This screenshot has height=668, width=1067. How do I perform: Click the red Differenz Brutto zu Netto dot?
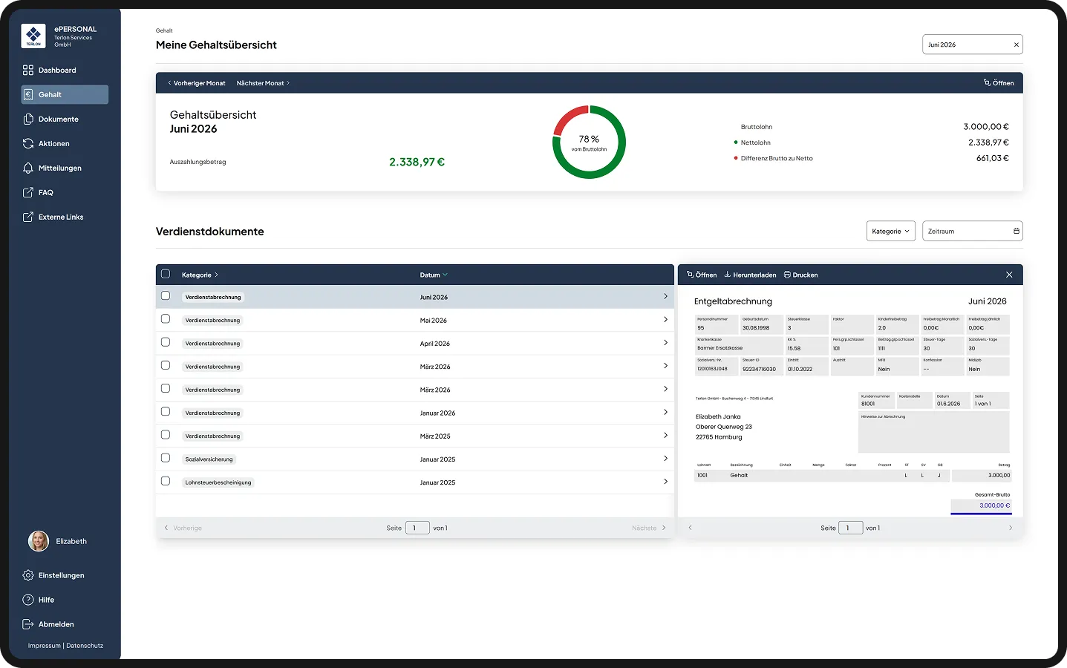pos(736,158)
